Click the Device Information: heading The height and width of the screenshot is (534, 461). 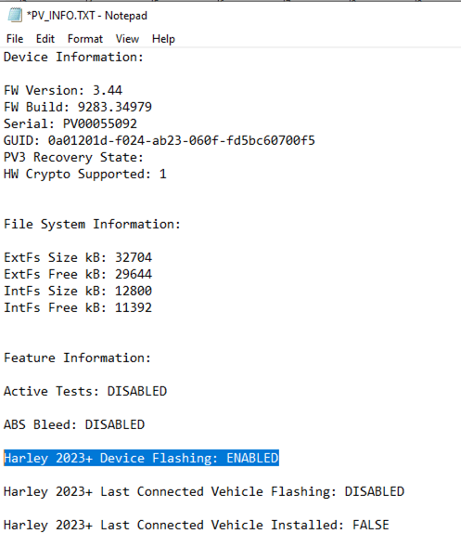coord(73,57)
